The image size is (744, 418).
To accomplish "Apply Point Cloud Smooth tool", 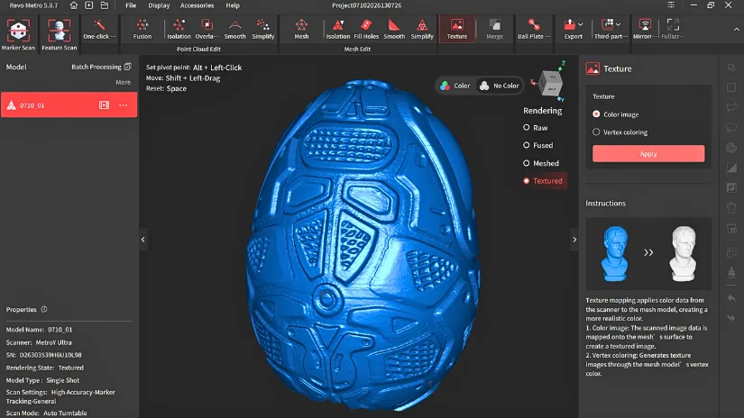I will (234, 30).
